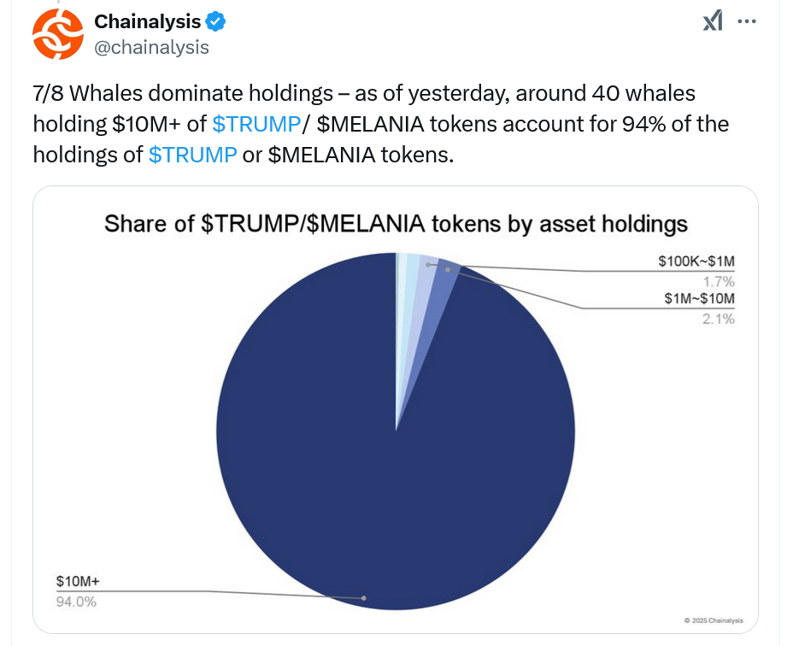Click the 1.7% value label
This screenshot has width=793, height=646.
pos(720,281)
